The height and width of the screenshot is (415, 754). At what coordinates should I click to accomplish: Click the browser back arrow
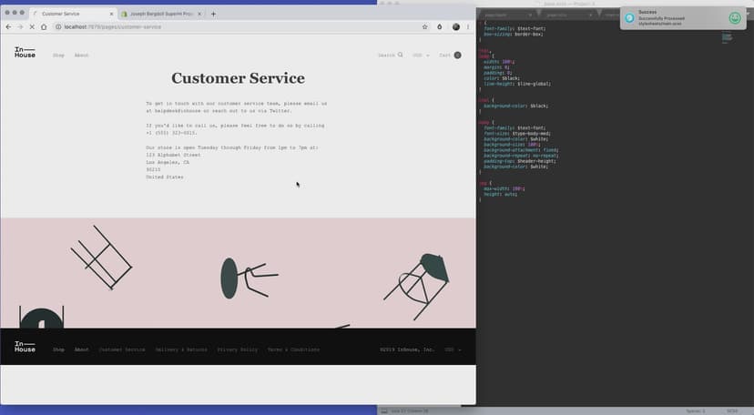point(8,27)
